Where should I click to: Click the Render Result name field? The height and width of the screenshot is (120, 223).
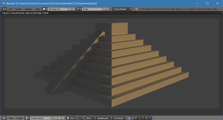pyautogui.click(x=40, y=118)
